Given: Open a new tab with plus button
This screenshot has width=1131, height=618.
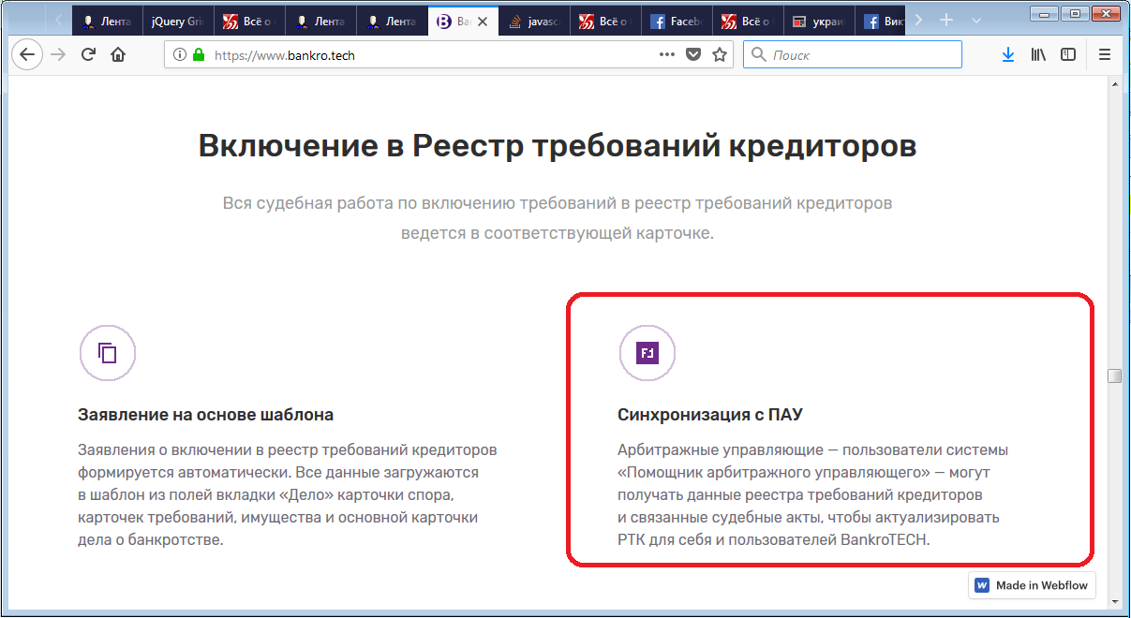Looking at the screenshot, I should point(946,20).
